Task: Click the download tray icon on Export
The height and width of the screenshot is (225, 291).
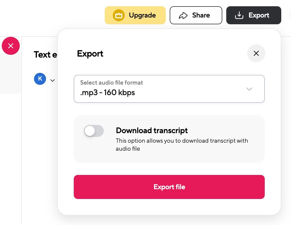Action: click(x=239, y=15)
